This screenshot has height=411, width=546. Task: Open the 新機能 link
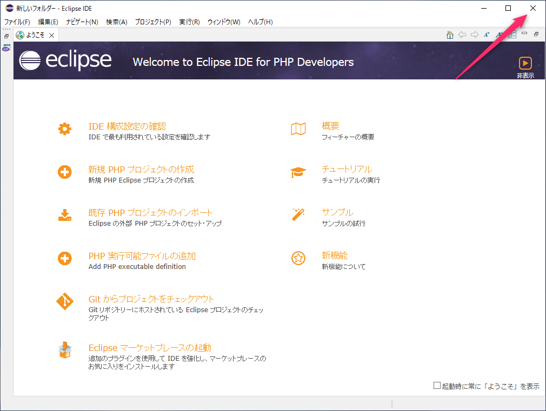pyautogui.click(x=335, y=255)
